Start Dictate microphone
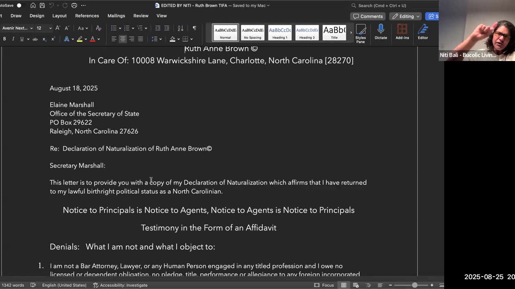Screen dimensions: 515x289 (x=381, y=32)
